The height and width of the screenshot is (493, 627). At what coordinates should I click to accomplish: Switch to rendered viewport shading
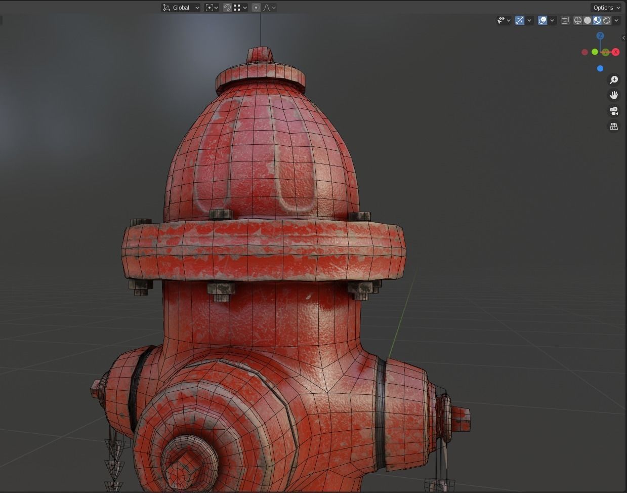point(607,20)
